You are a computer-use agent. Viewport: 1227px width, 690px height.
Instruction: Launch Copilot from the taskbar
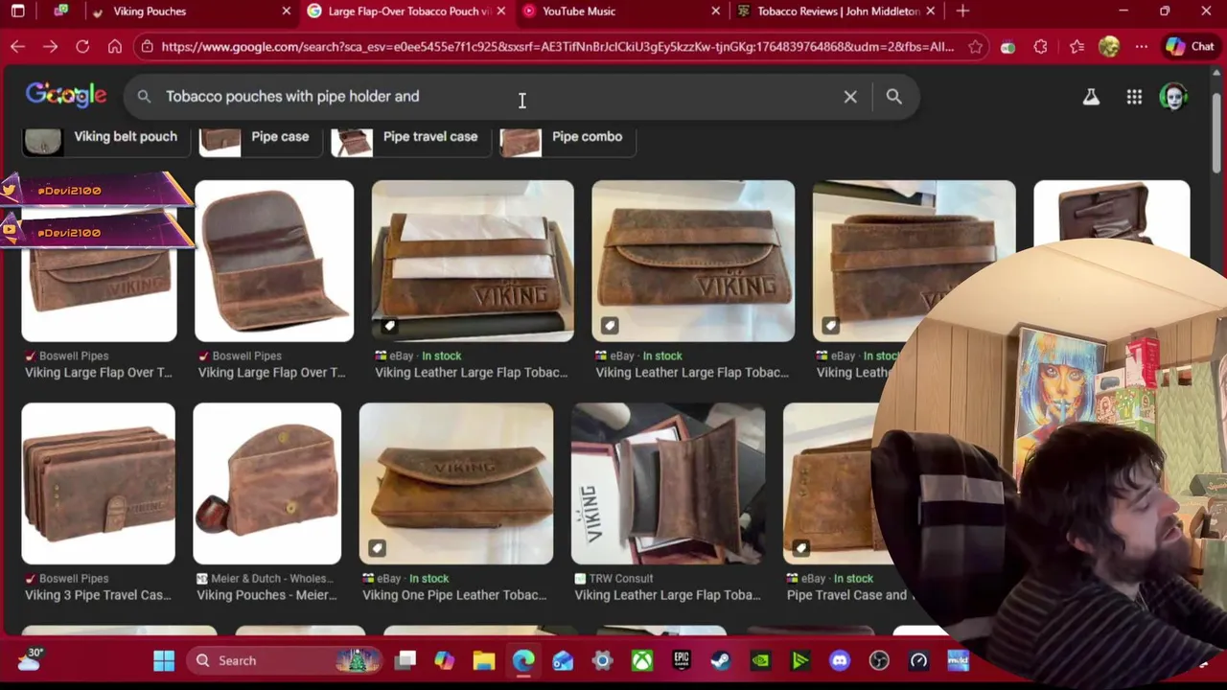444,660
